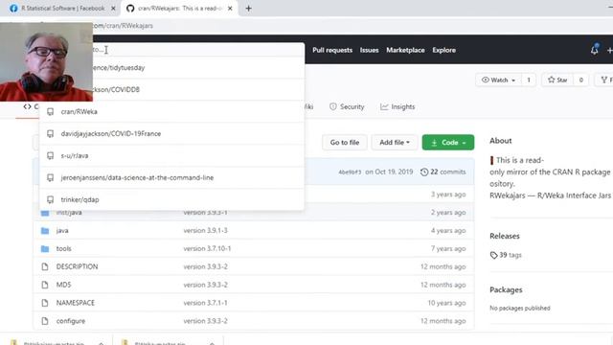Open the MD5 file
This screenshot has width=613, height=345.
(x=64, y=285)
